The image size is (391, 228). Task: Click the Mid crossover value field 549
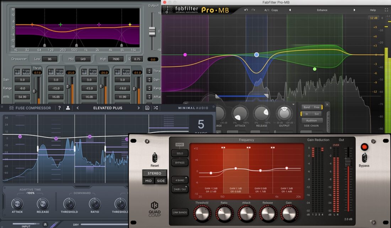(x=82, y=59)
